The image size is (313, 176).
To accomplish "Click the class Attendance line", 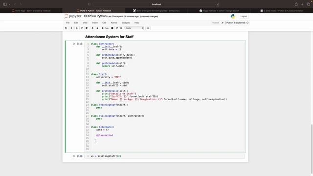I will [x=102, y=127].
